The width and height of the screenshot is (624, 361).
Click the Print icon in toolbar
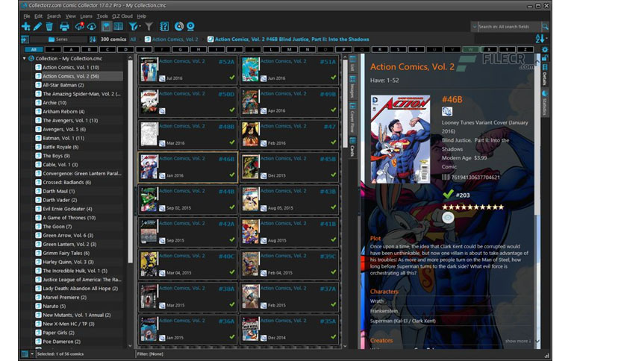pos(64,27)
